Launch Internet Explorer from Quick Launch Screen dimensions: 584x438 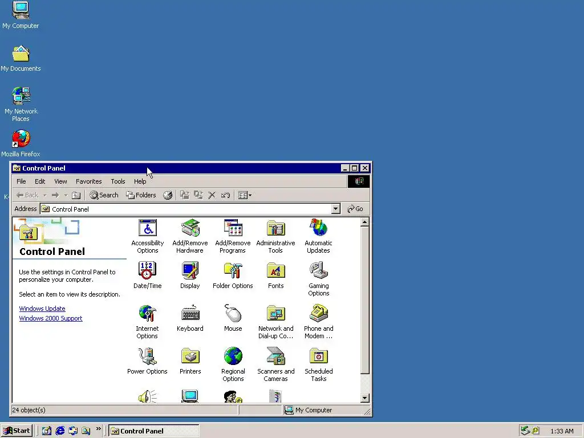(59, 431)
